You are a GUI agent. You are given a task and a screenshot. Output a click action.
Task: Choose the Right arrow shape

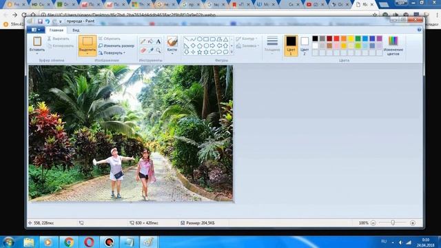tap(212, 45)
